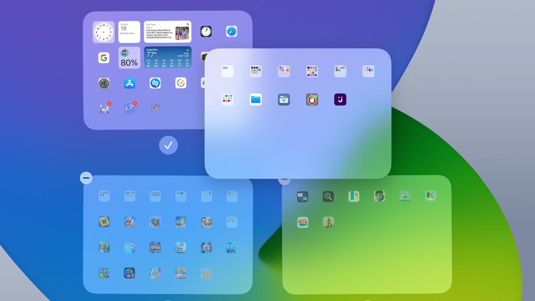Launch Wordscapes on the games page
Image resolution: width=535 pixels, height=301 pixels.
(x=206, y=273)
